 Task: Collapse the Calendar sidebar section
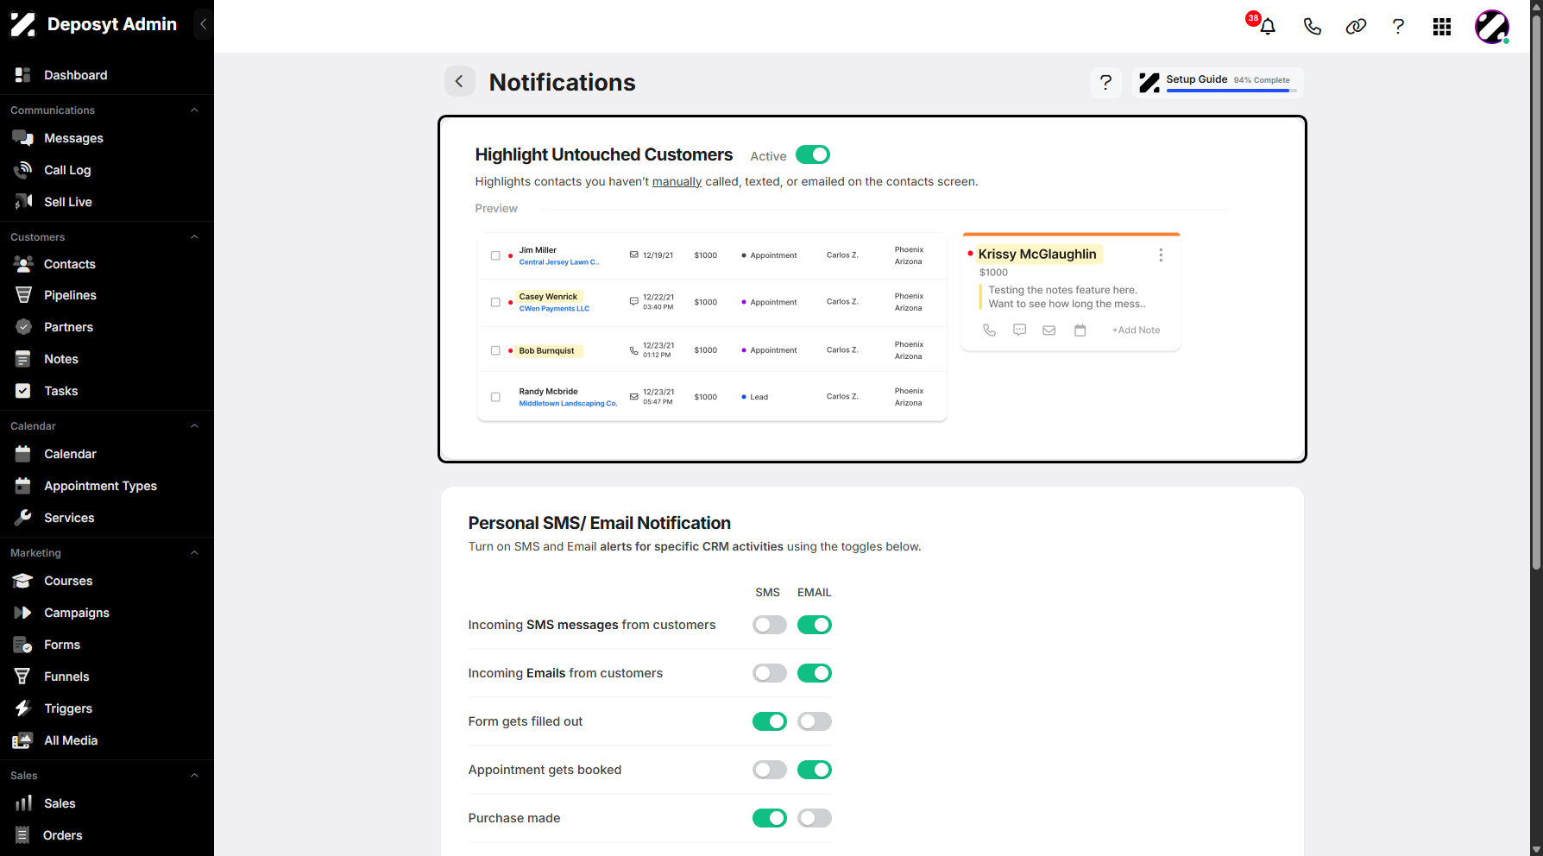(x=194, y=426)
